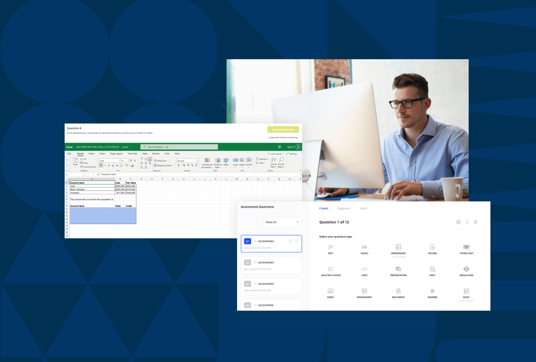Screen dimensions: 536x362
Task: Open the Show all dropdown
Action: tap(282, 222)
